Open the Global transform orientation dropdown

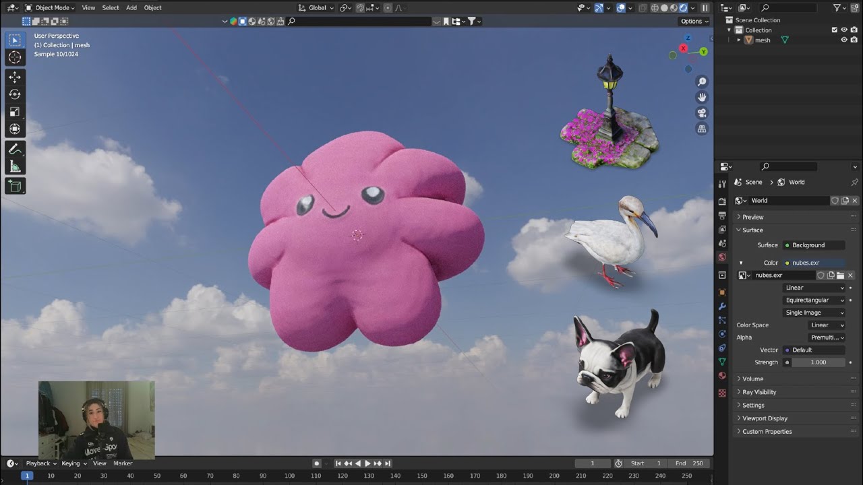tap(316, 8)
